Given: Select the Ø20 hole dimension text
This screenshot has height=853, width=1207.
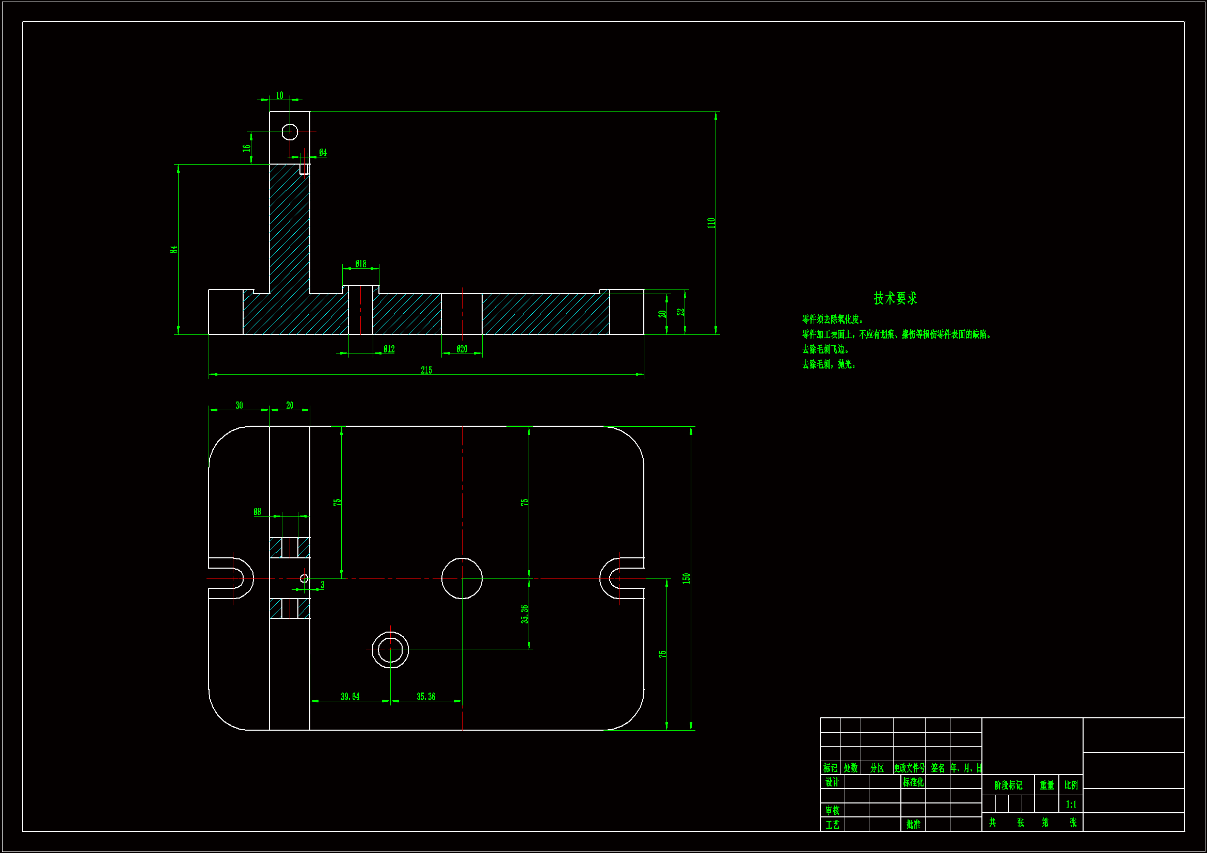Looking at the screenshot, I should 462,349.
